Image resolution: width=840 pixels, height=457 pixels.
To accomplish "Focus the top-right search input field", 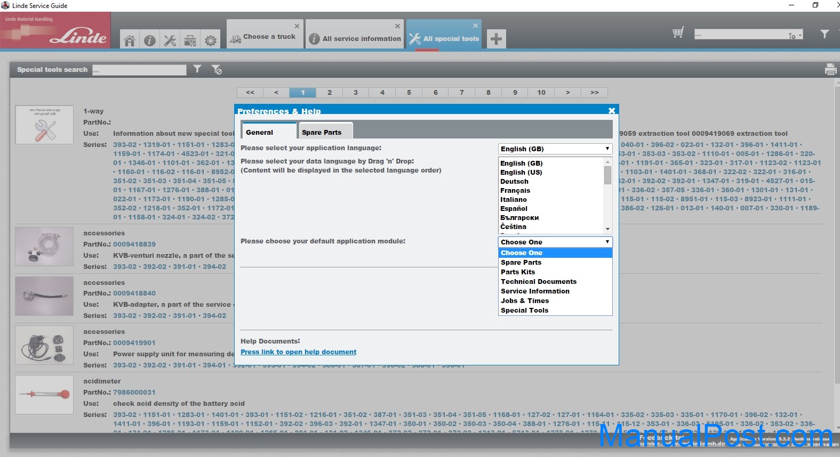I will [x=740, y=35].
